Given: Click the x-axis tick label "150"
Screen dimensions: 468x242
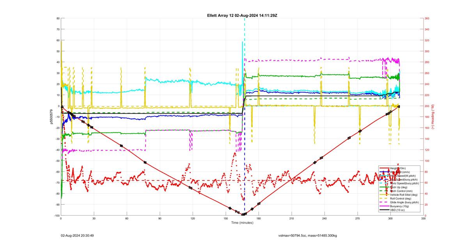Looking at the screenshot, I should point(225,219).
